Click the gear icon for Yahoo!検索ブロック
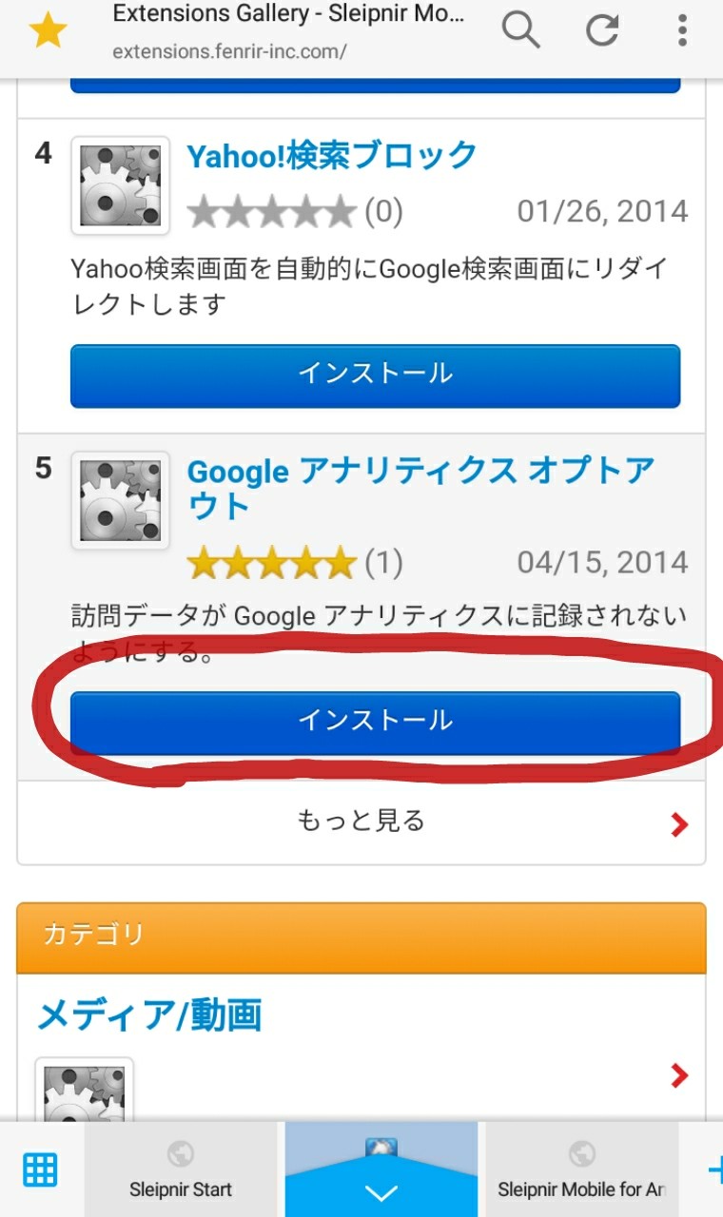 120,185
